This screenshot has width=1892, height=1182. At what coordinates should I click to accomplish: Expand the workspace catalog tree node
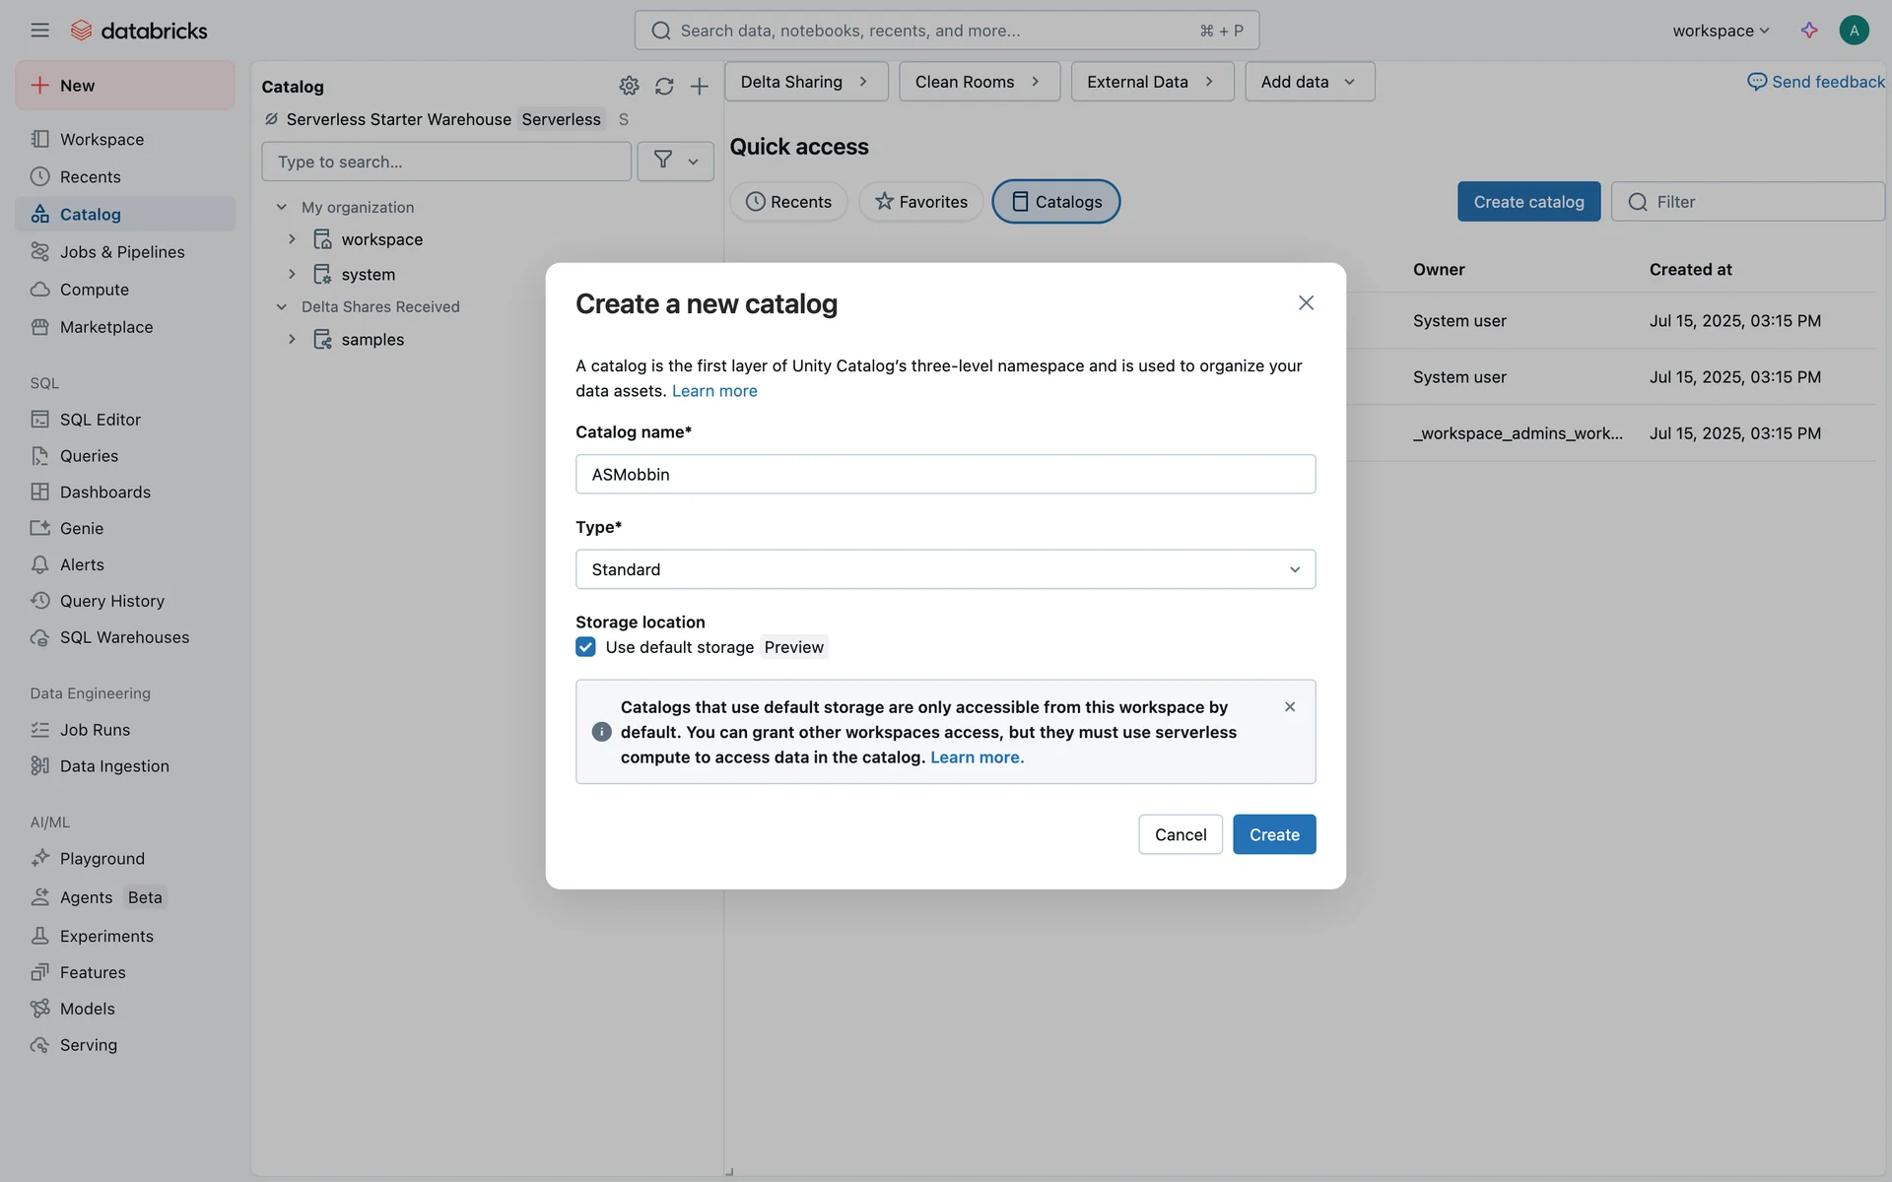pyautogui.click(x=292, y=239)
